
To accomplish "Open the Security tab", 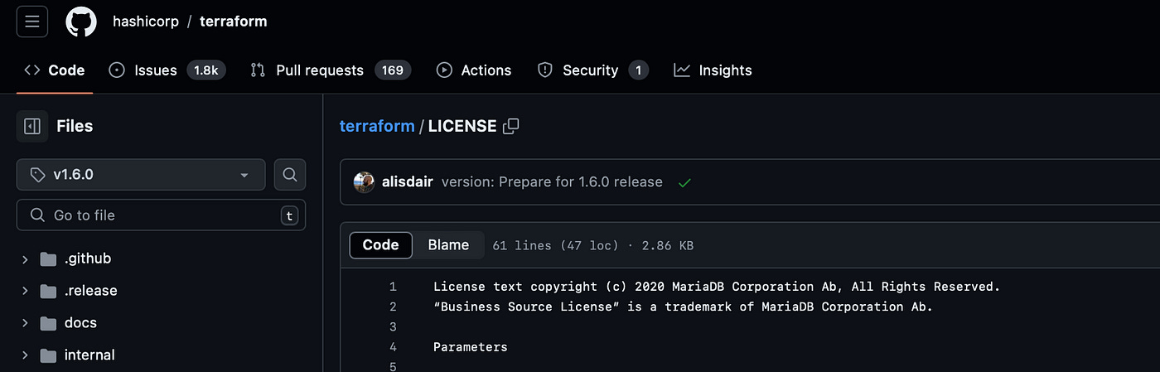I will (x=592, y=70).
